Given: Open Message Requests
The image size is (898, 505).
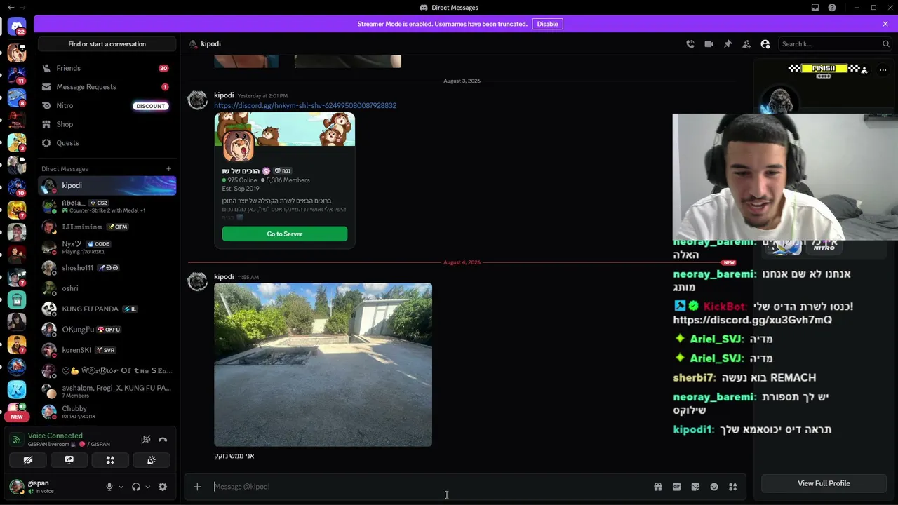Looking at the screenshot, I should 107,87.
